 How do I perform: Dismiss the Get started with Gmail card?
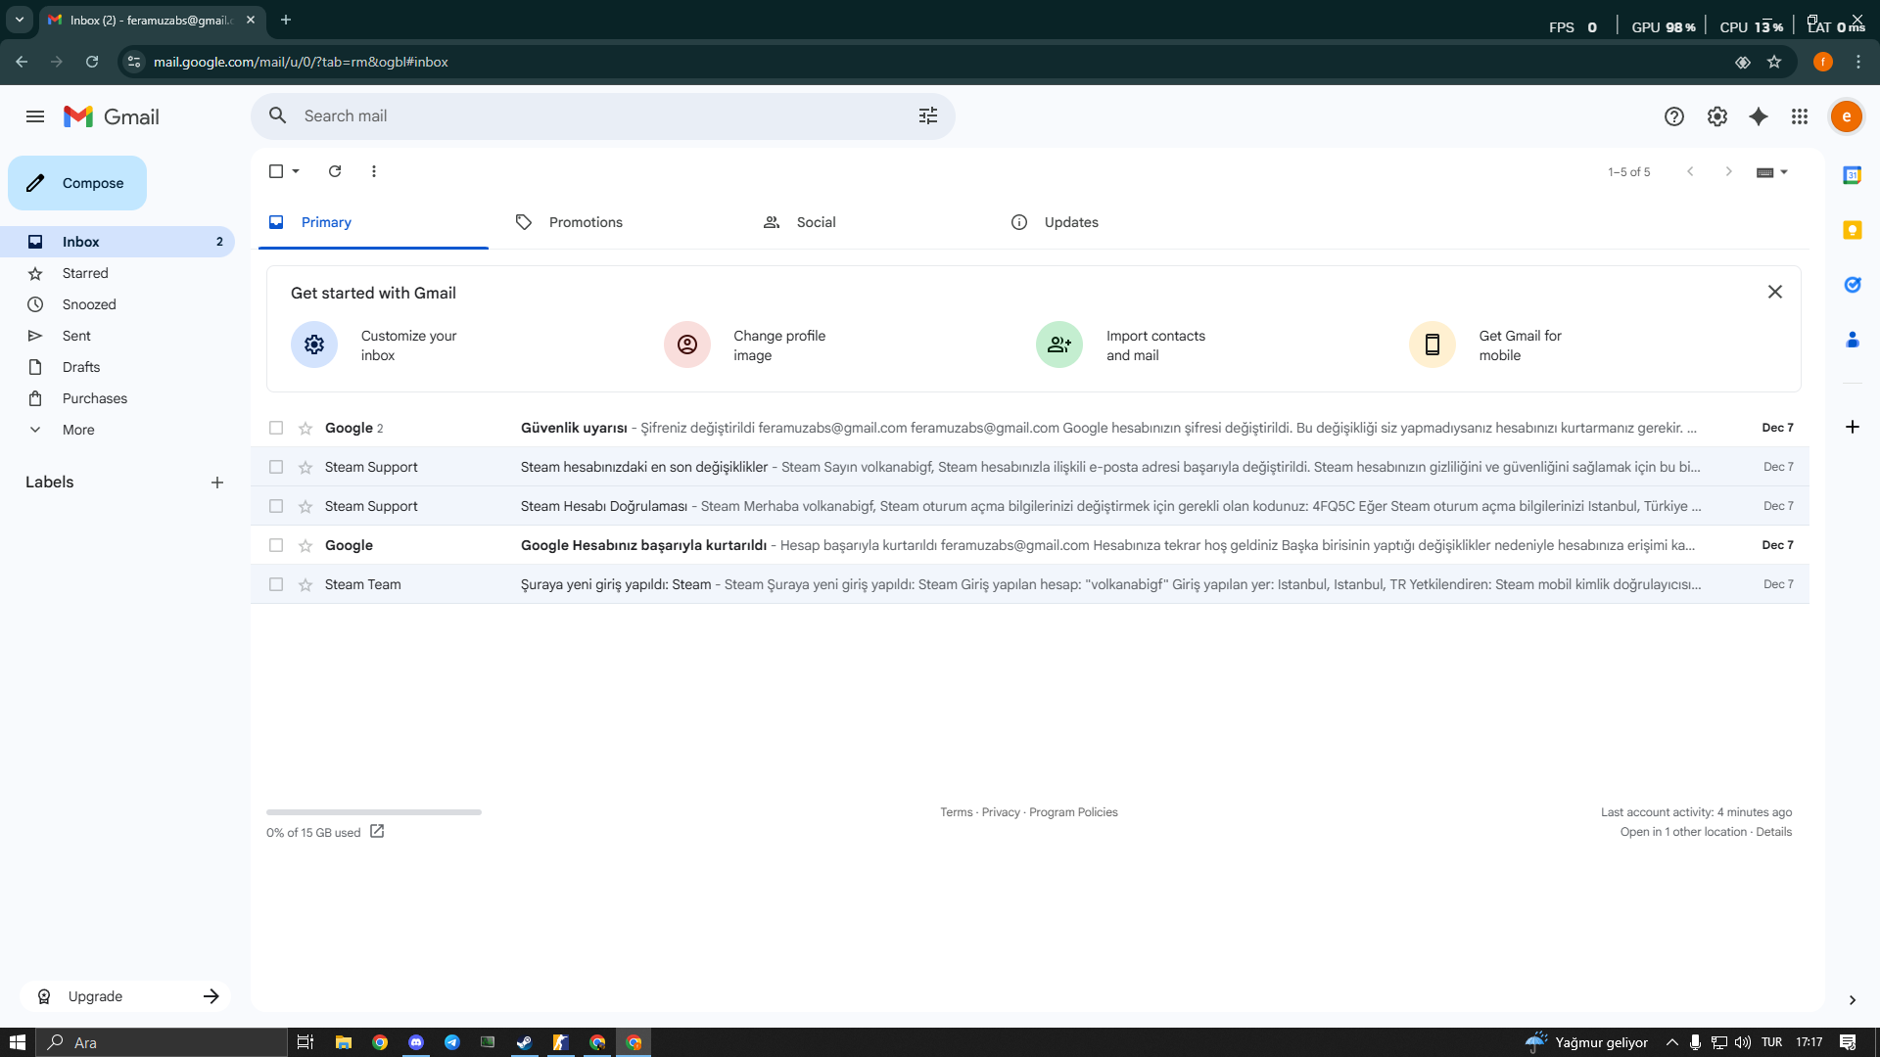point(1775,292)
